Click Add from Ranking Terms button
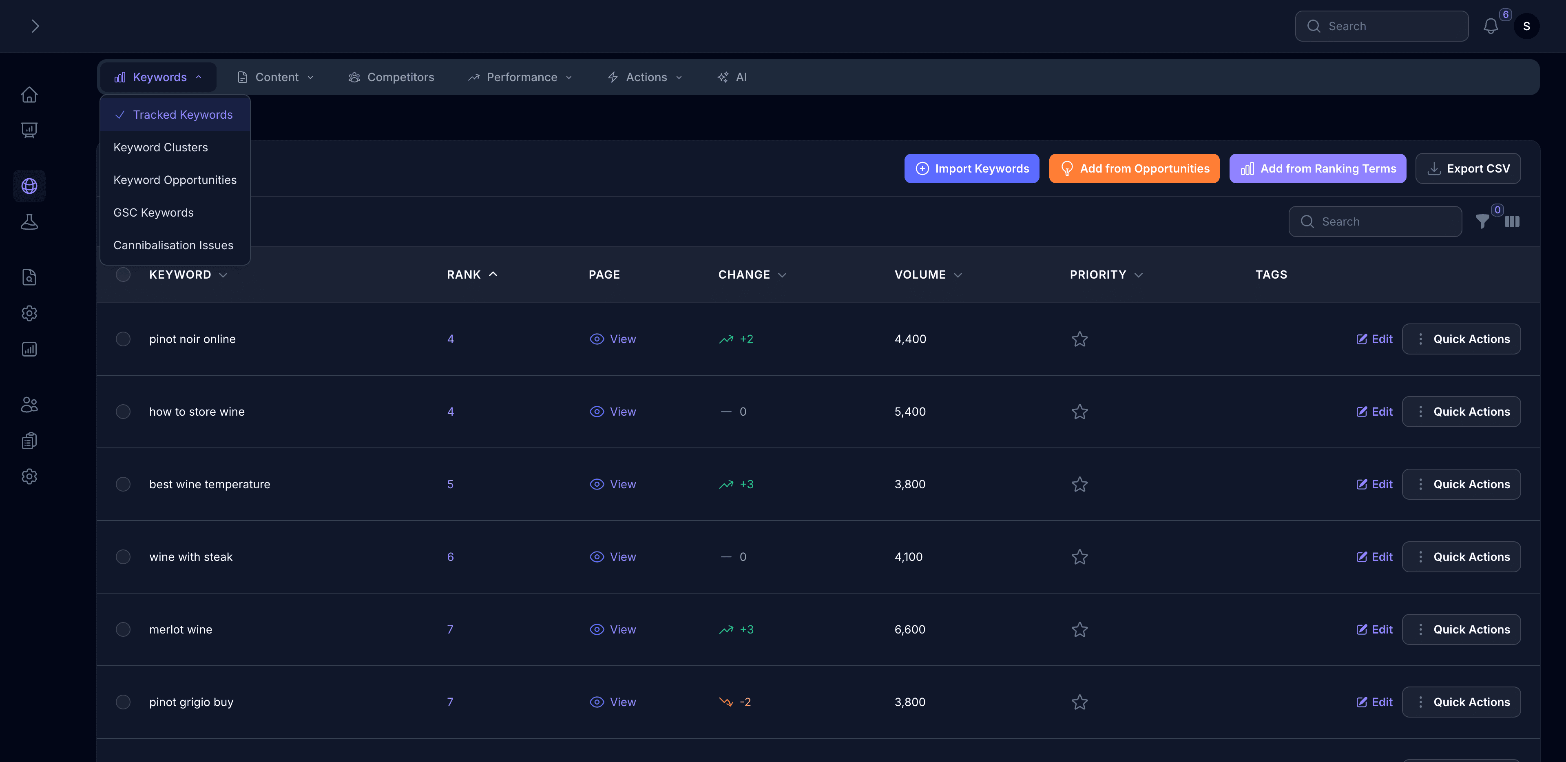This screenshot has width=1566, height=762. 1317,168
